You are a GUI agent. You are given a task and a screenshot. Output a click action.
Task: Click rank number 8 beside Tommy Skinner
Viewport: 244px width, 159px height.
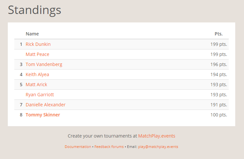click(x=21, y=115)
